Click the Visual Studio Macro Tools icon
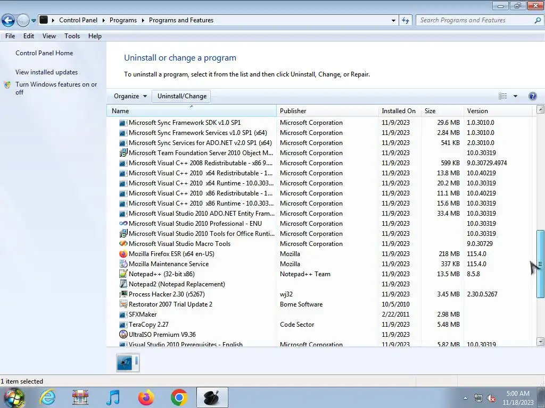The image size is (545, 408). pyautogui.click(x=123, y=244)
